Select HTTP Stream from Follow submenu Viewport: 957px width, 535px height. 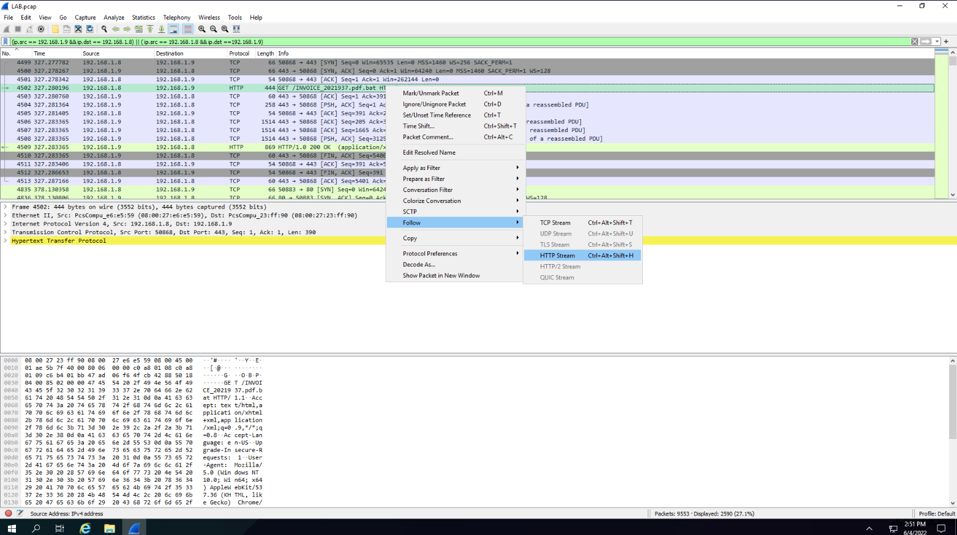point(557,256)
